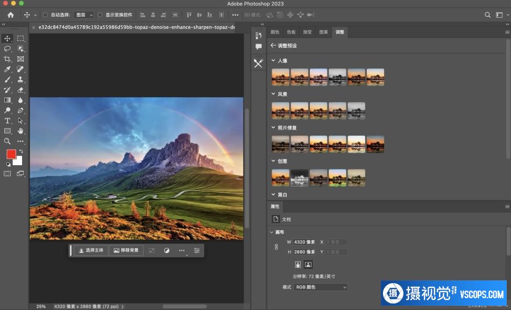
Task: Select the Object Selection tool
Action: 20,49
